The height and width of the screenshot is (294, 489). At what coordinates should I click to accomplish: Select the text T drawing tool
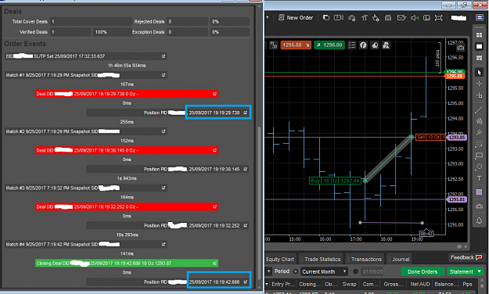click(x=479, y=178)
